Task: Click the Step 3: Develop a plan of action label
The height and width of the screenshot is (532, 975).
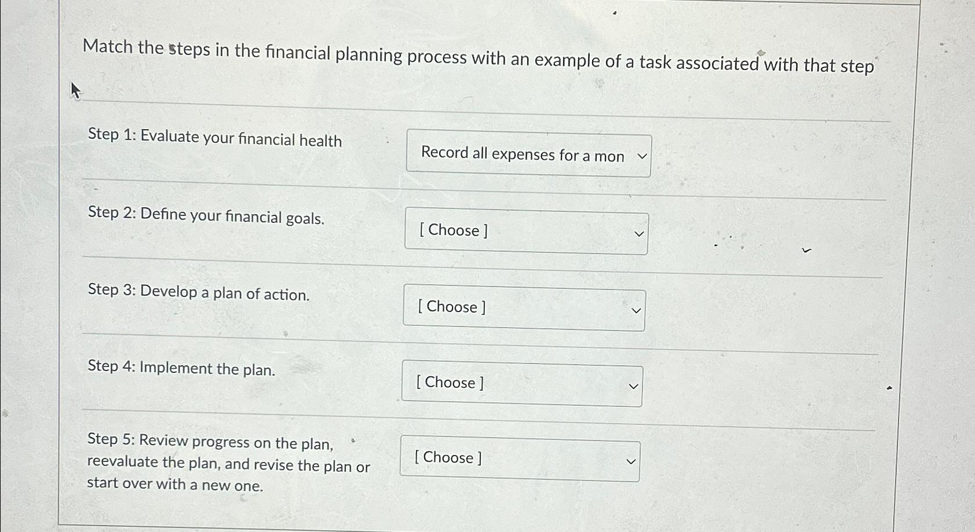Action: click(198, 293)
